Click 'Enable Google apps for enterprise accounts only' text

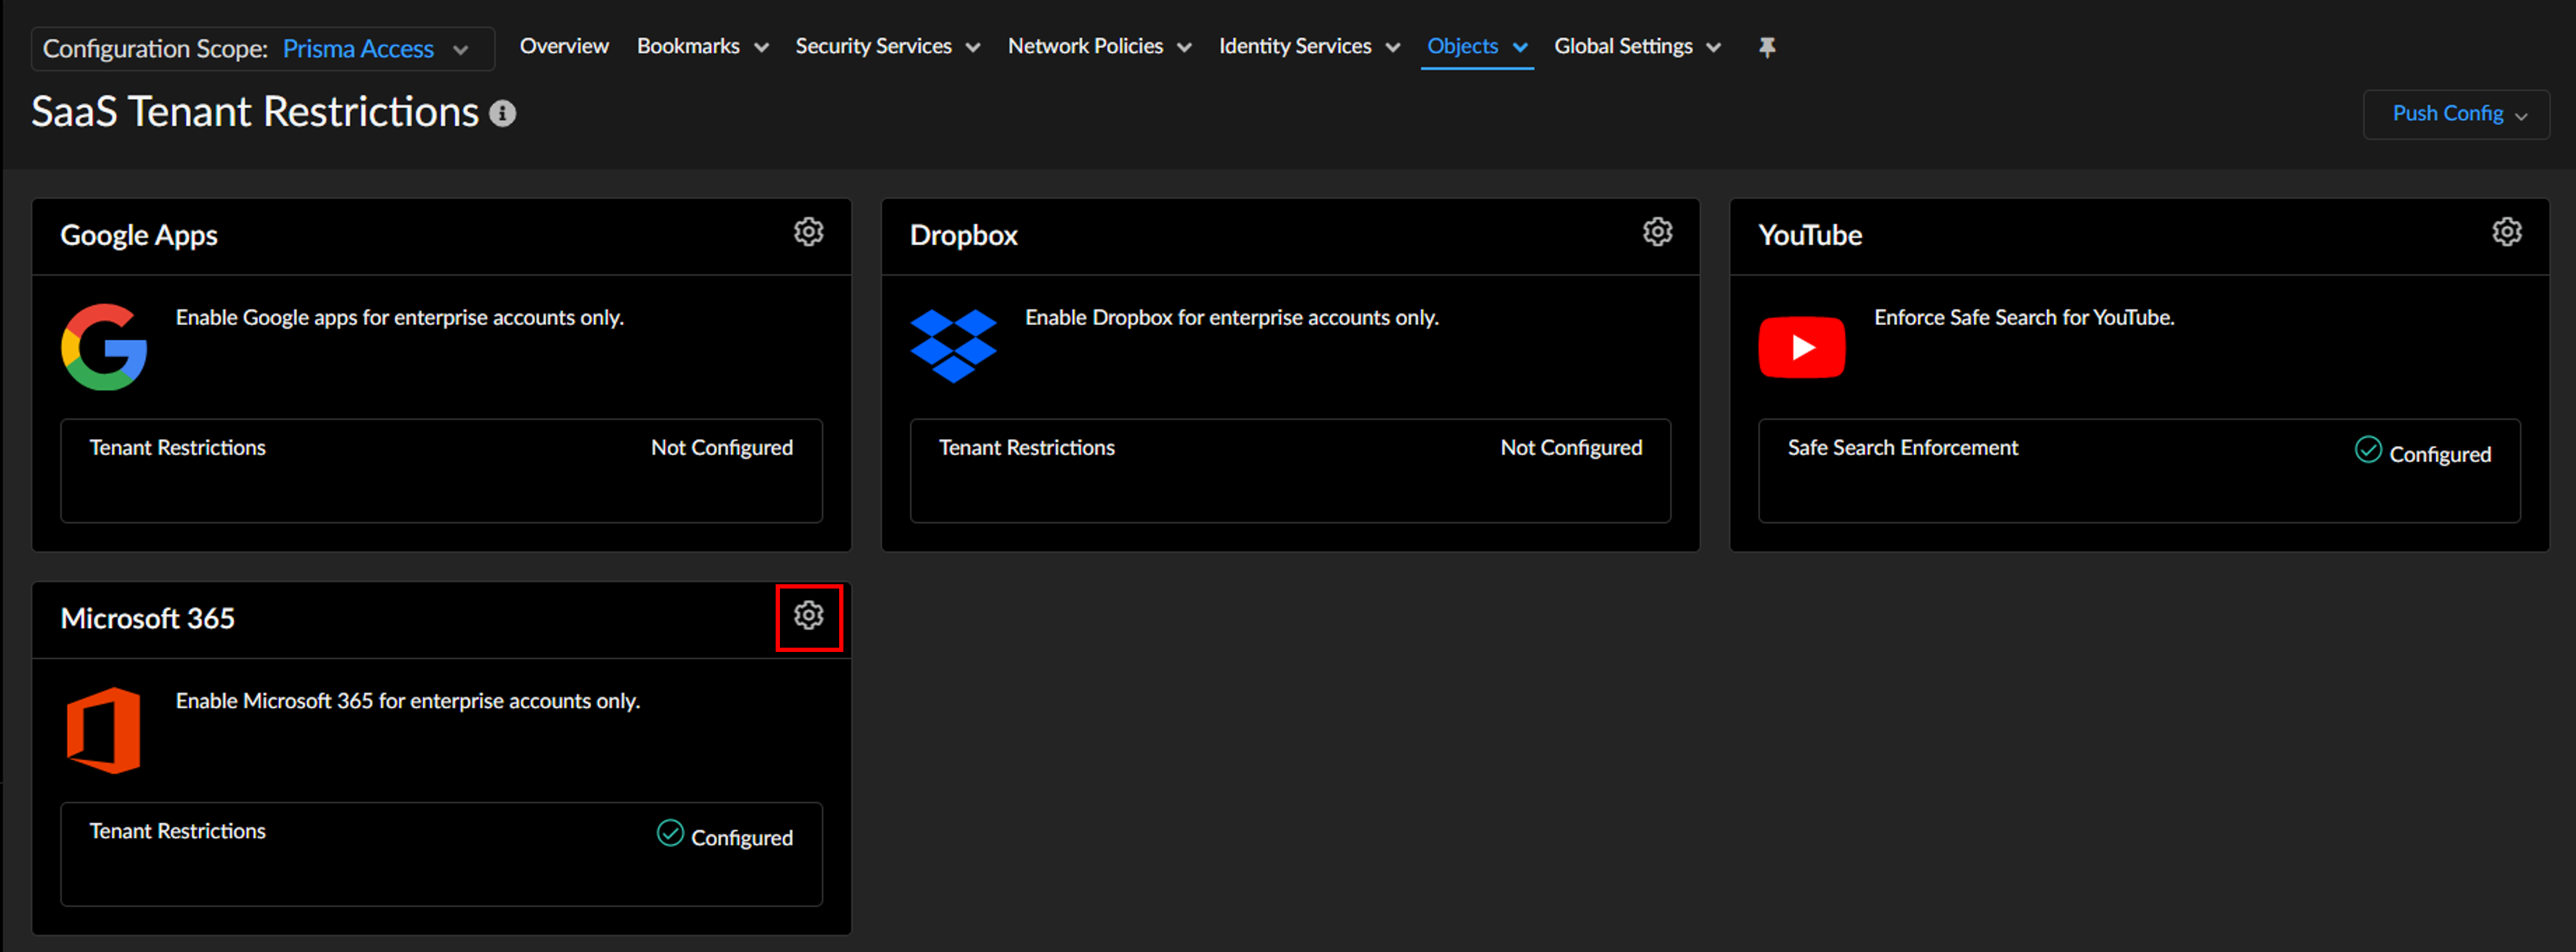coord(399,318)
